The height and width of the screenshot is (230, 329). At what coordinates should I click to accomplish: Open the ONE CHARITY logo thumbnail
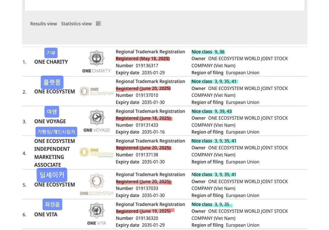point(96,61)
